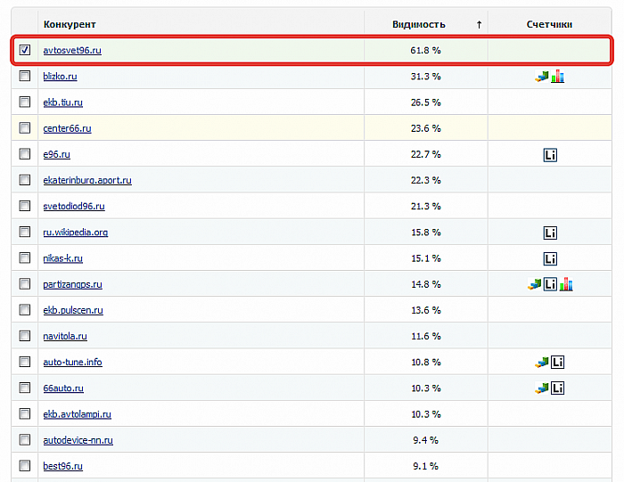Click the bar chart counter icon for partizangps.ru
This screenshot has height=482, width=624.
[x=566, y=284]
